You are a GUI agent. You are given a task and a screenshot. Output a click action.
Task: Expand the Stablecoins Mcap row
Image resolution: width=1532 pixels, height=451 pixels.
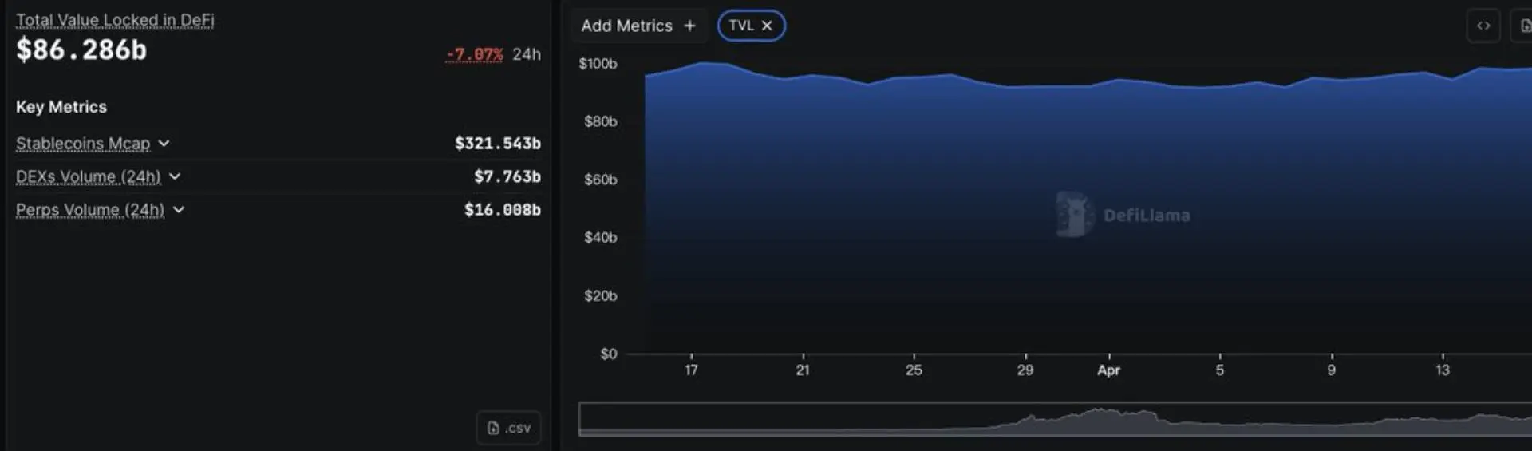164,144
